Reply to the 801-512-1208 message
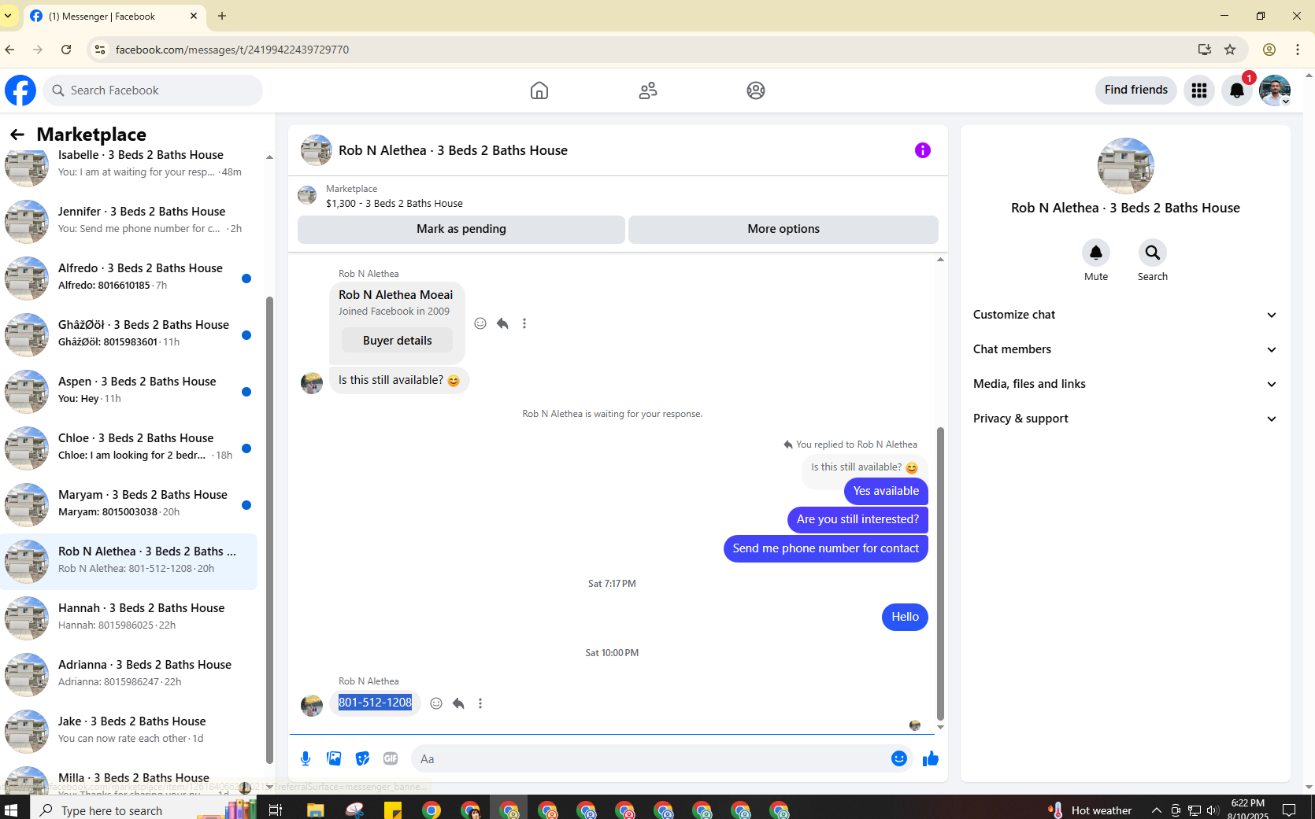This screenshot has width=1315, height=819. [458, 703]
